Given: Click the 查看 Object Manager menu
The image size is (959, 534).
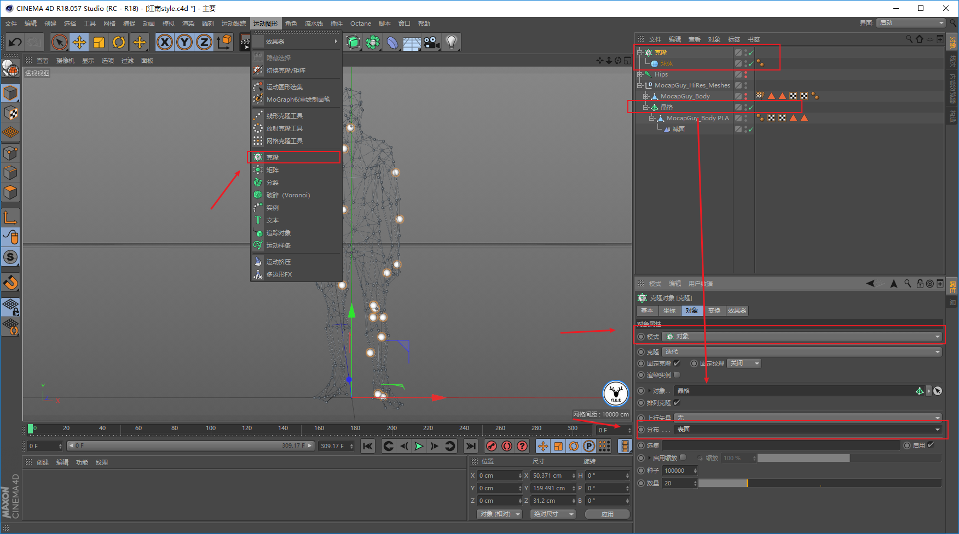Looking at the screenshot, I should (x=695, y=39).
